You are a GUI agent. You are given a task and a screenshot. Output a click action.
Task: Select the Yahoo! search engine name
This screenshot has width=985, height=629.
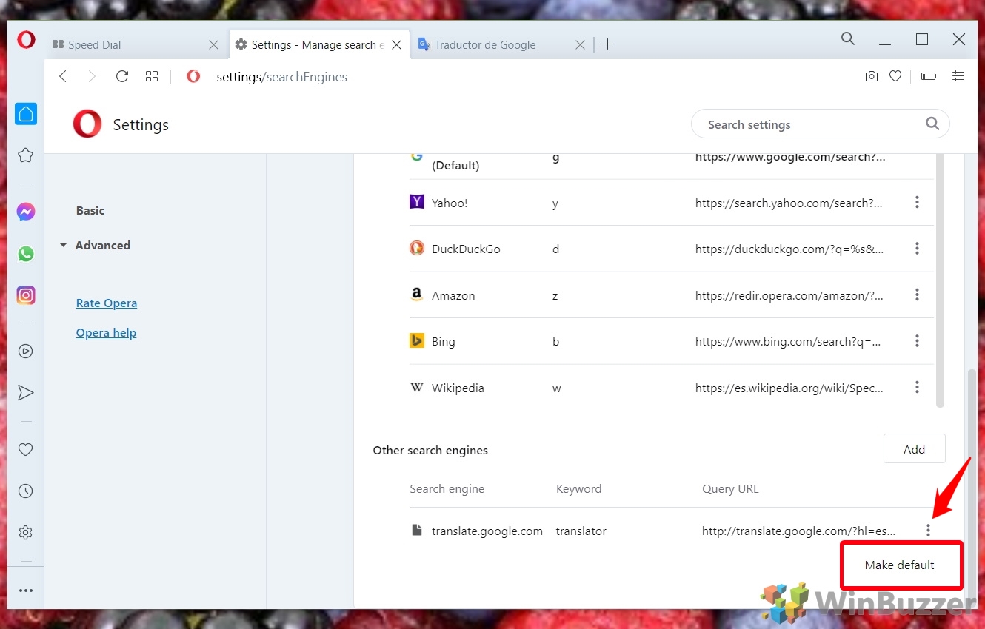tap(450, 203)
